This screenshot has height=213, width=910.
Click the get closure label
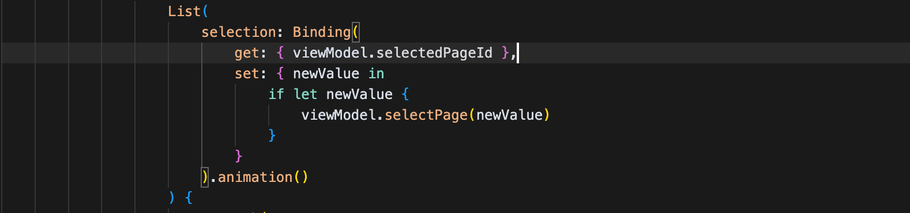click(x=246, y=53)
